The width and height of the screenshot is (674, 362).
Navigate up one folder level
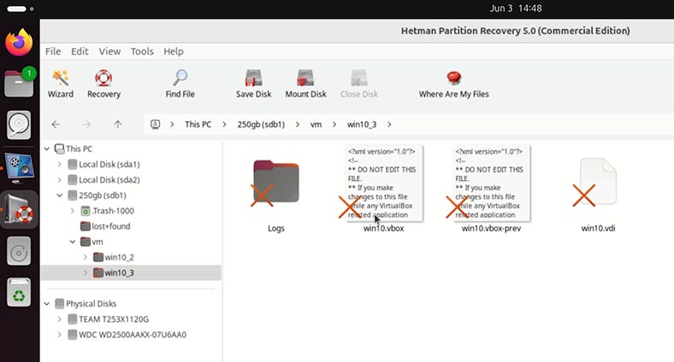pyautogui.click(x=118, y=125)
